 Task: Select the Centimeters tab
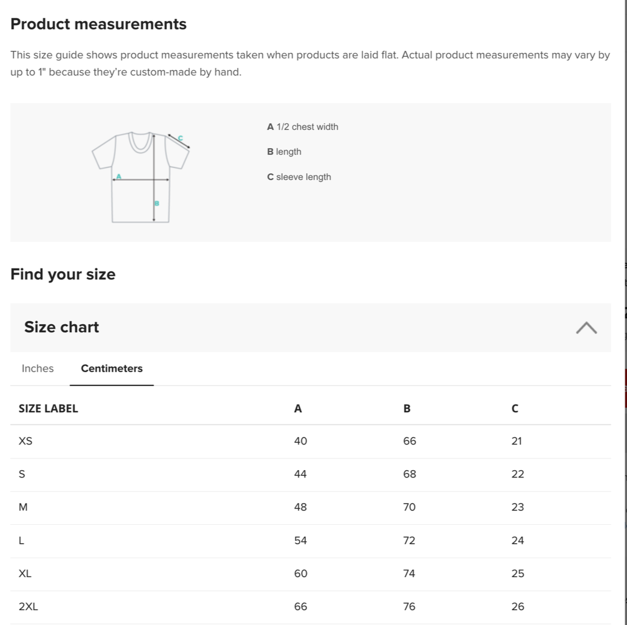coord(112,368)
